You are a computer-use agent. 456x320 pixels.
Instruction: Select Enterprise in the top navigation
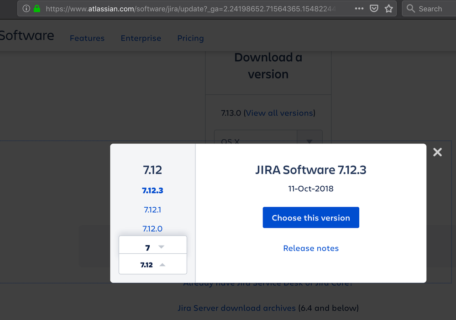tap(141, 38)
